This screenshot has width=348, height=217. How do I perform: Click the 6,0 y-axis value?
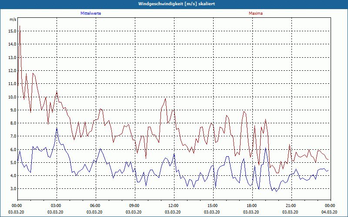click(x=13, y=149)
